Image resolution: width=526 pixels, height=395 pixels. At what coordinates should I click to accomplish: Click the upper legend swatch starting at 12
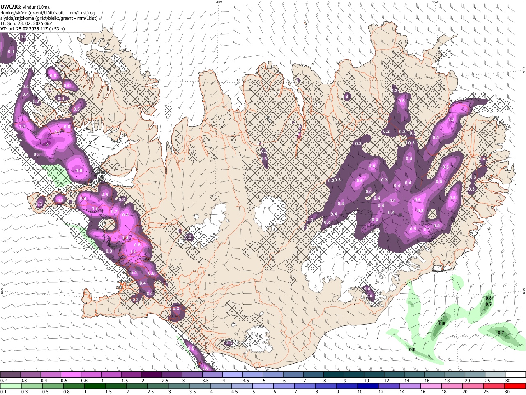[394, 375]
